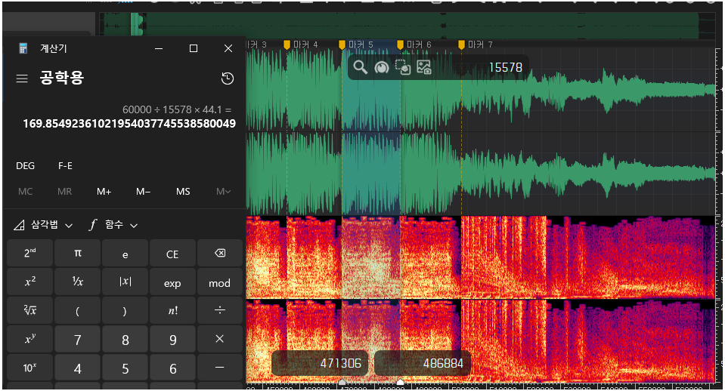
Task: Click the multiplication operator key
Action: [220, 340]
